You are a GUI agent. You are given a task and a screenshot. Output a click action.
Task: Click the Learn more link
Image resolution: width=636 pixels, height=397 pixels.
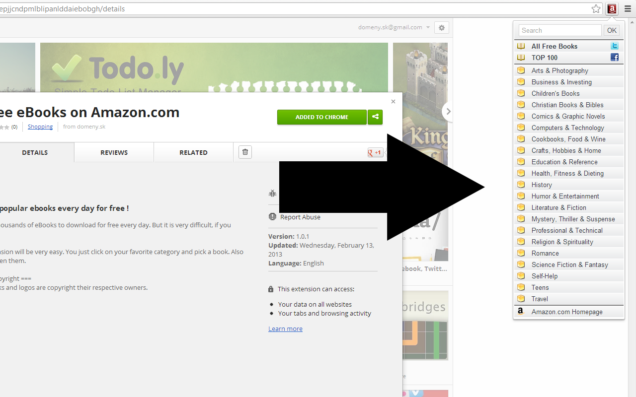[x=285, y=329]
